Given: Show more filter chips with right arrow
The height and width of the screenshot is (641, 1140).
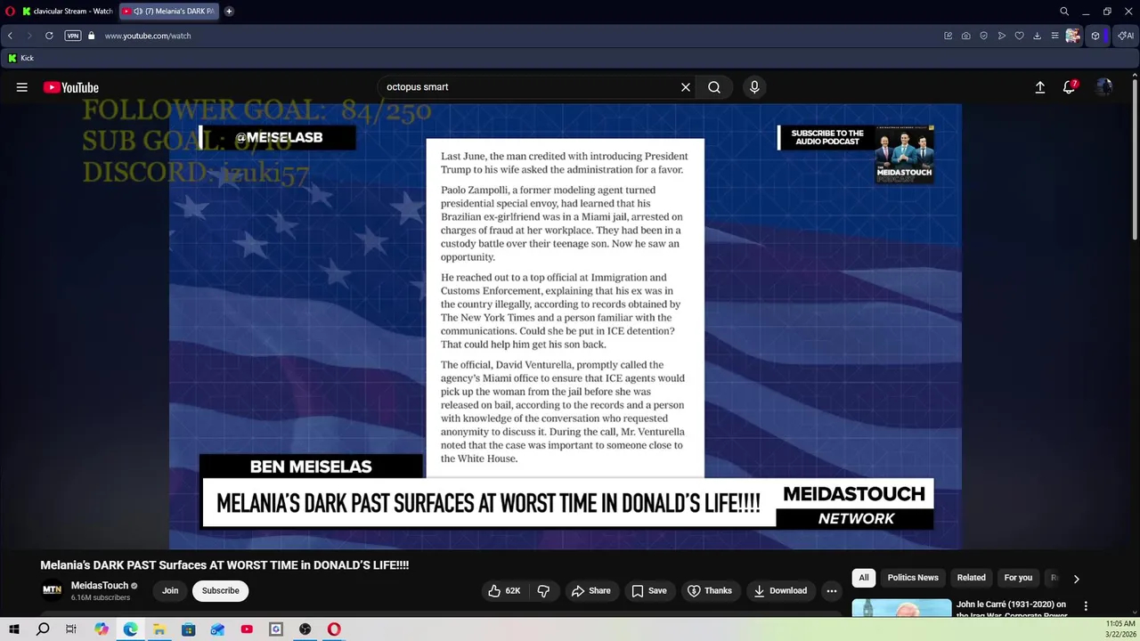Looking at the screenshot, I should pos(1076,579).
